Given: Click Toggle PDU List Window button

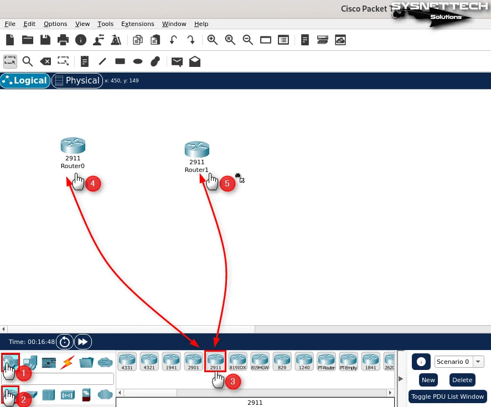Looking at the screenshot, I should pos(447,396).
